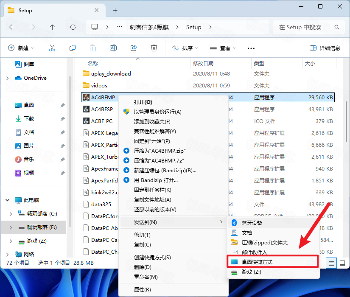Select the ACBF_PC icon file
This screenshot has width=350, height=297.
(x=102, y=121)
